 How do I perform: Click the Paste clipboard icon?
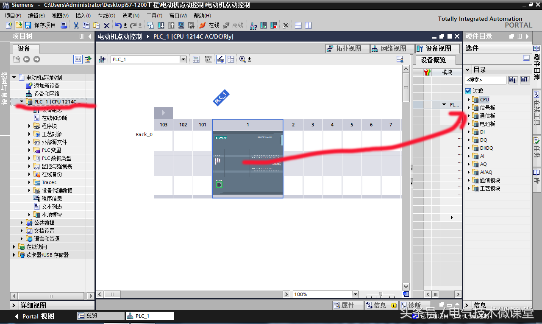pos(97,25)
